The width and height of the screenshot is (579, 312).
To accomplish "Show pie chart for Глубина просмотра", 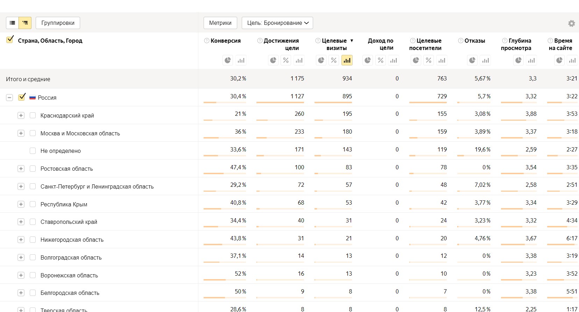I will click(x=518, y=61).
